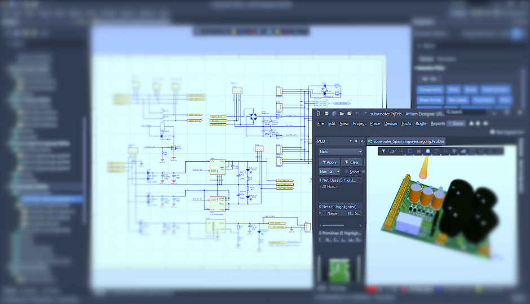Click the Align Objects chart icon
The height and width of the screenshot is (304, 530).
[x=419, y=151]
